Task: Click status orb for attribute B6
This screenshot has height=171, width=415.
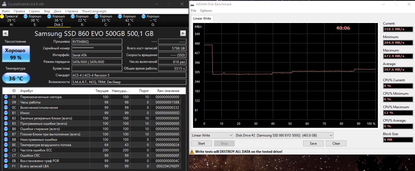Action: 6,129
